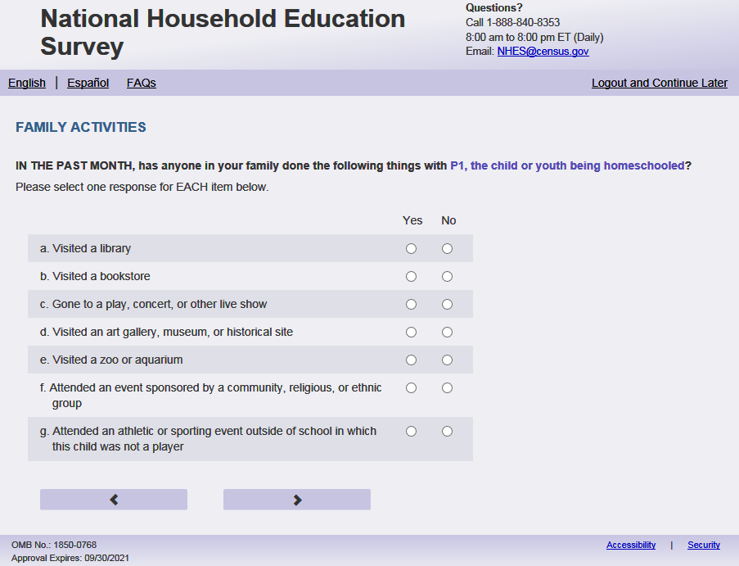The image size is (739, 566).
Task: Select Yes for Visited a zoo or aquarium
Action: 411,360
